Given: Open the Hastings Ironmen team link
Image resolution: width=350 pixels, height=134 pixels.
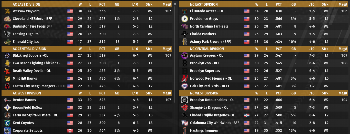Looking at the screenshot, I should [204, 131].
